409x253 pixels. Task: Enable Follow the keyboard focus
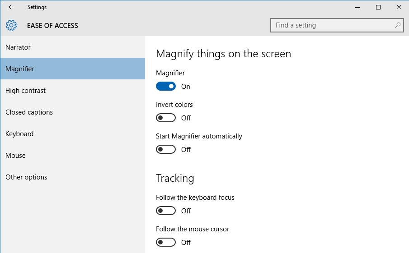(166, 211)
